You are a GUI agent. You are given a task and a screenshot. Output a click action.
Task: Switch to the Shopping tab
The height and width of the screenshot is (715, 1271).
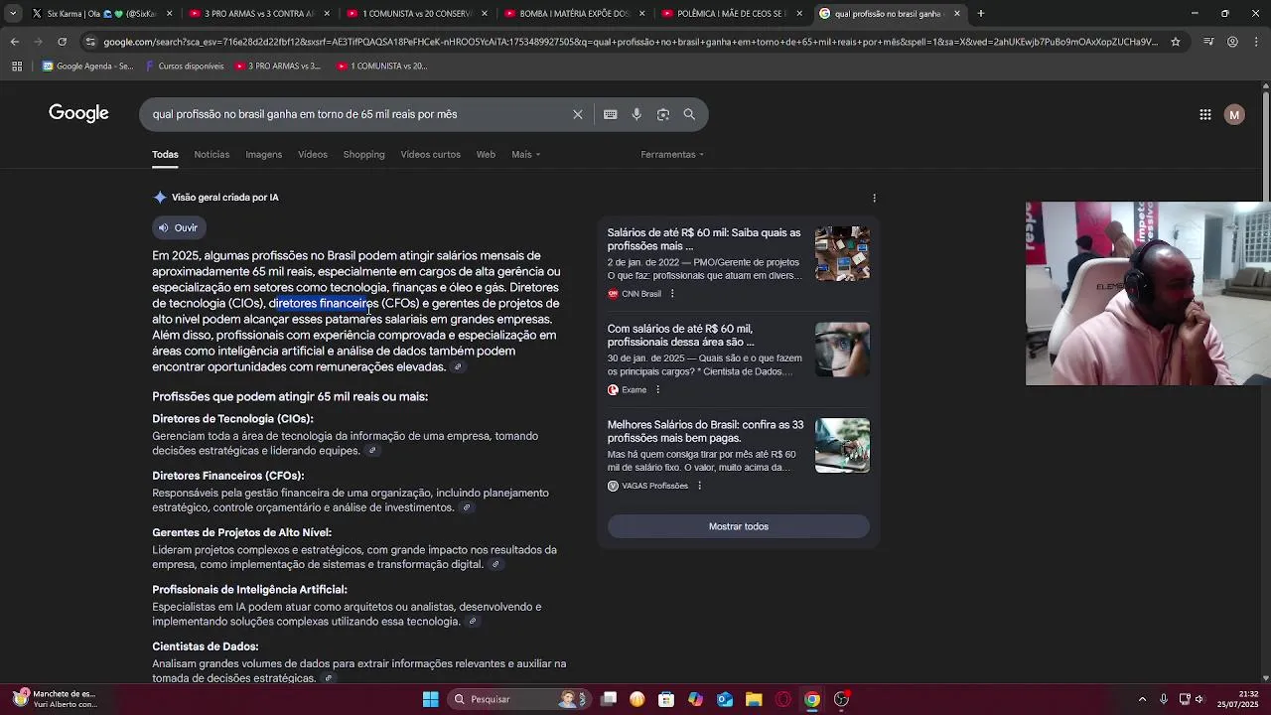point(364,155)
